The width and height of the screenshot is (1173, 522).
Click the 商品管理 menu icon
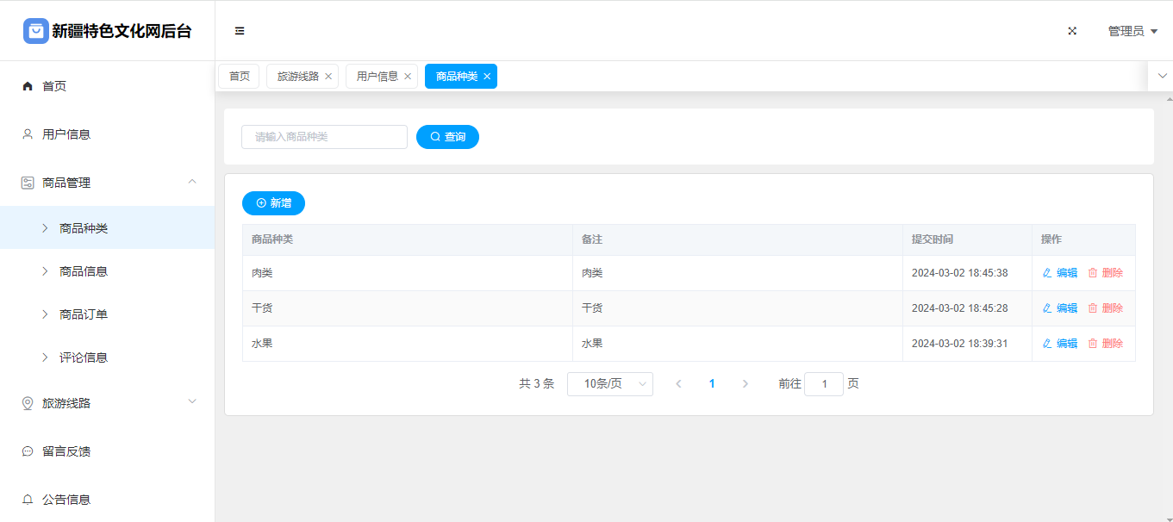28,183
